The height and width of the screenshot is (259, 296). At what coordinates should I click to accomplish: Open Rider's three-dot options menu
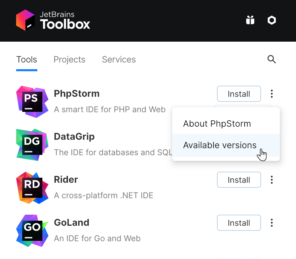[271, 180]
